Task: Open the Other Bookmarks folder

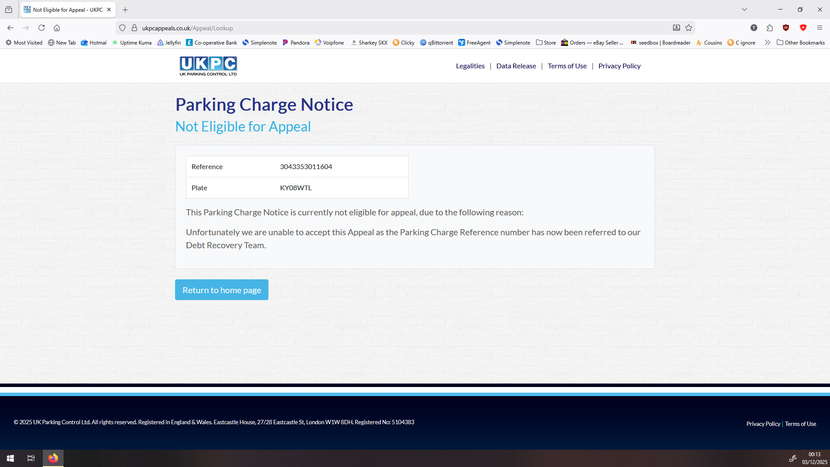Action: click(x=801, y=42)
